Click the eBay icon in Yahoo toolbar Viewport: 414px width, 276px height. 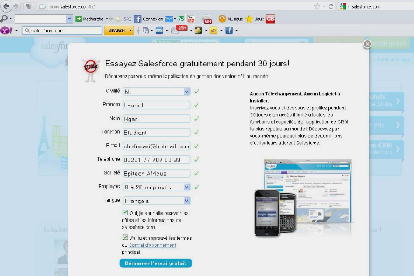click(x=214, y=31)
